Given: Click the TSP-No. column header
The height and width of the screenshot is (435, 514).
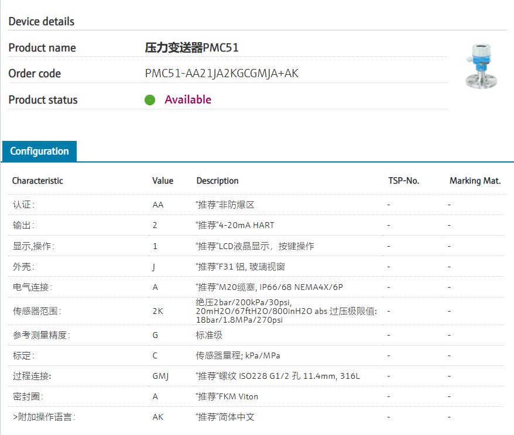Looking at the screenshot, I should click(403, 181).
